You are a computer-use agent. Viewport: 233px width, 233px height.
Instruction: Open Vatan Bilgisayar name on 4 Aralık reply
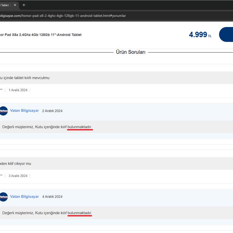pyautogui.click(x=24, y=197)
